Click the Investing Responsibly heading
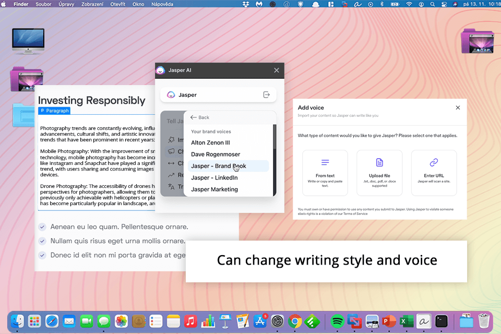This screenshot has height=334, width=501. pos(92,100)
